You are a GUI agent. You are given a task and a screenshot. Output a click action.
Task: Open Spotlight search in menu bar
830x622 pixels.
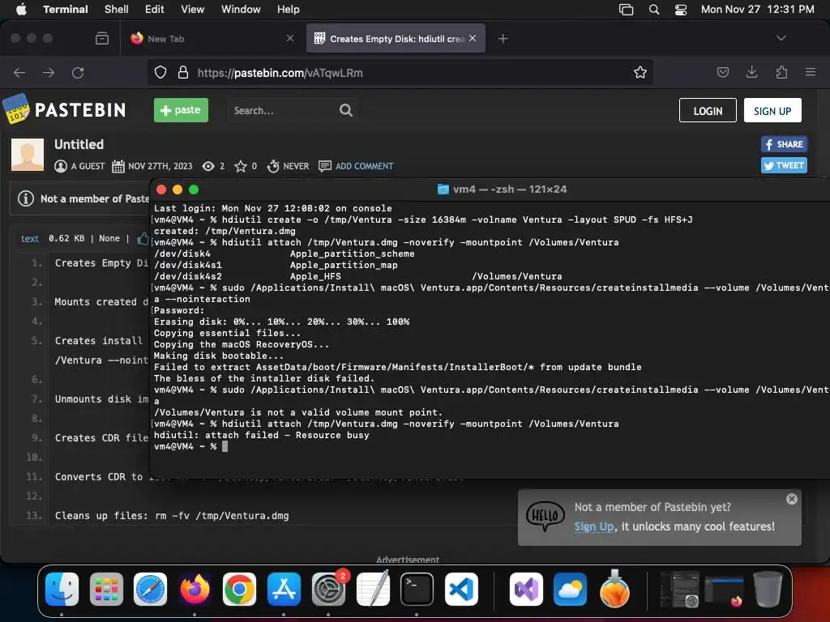(x=654, y=9)
